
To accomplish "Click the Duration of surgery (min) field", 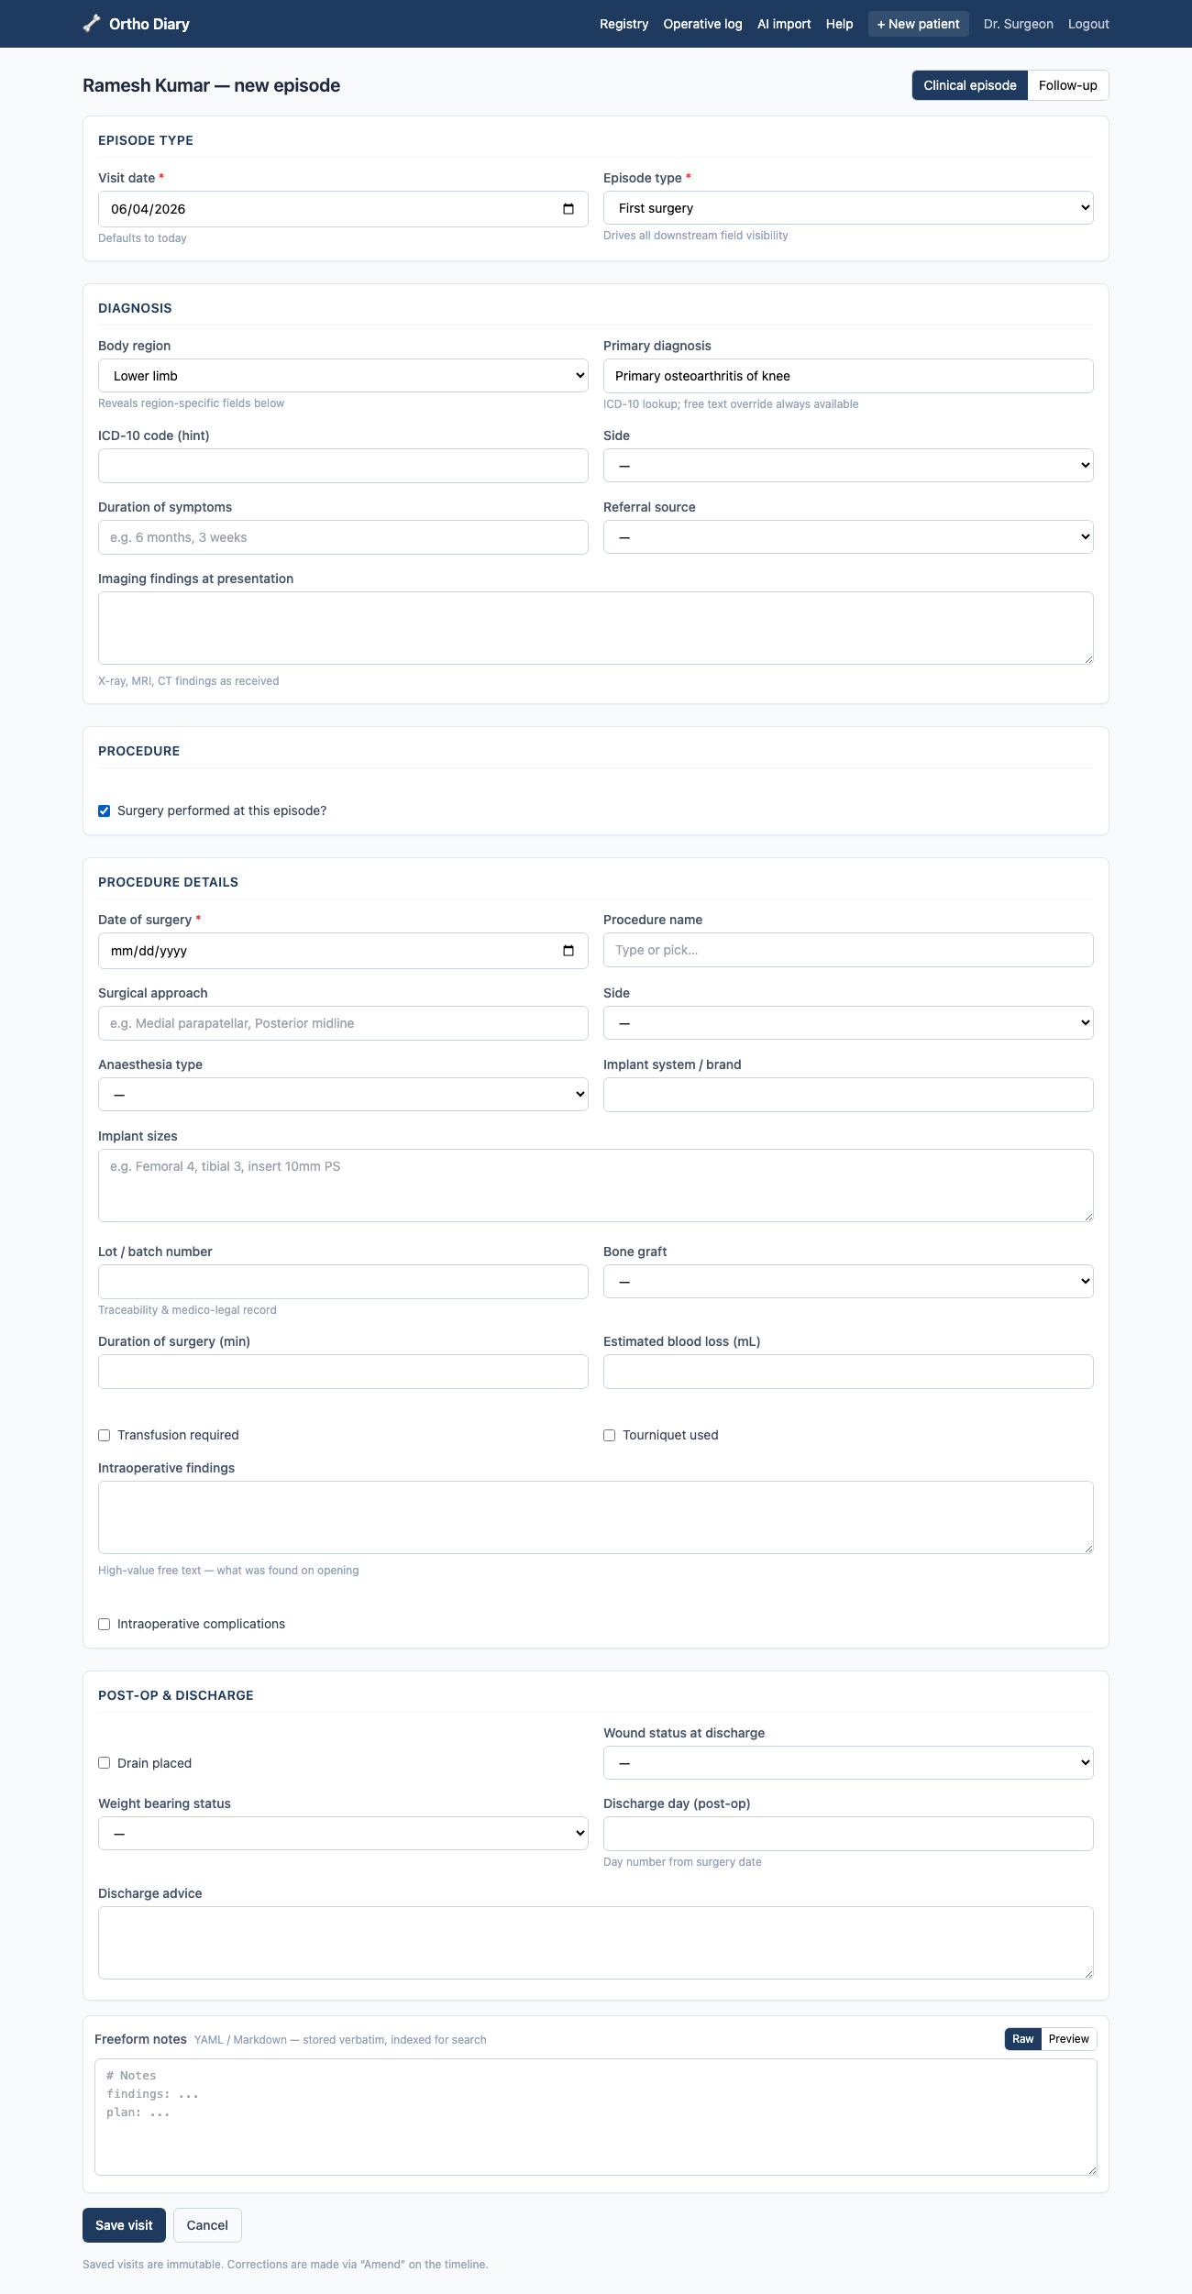I will (x=343, y=1372).
